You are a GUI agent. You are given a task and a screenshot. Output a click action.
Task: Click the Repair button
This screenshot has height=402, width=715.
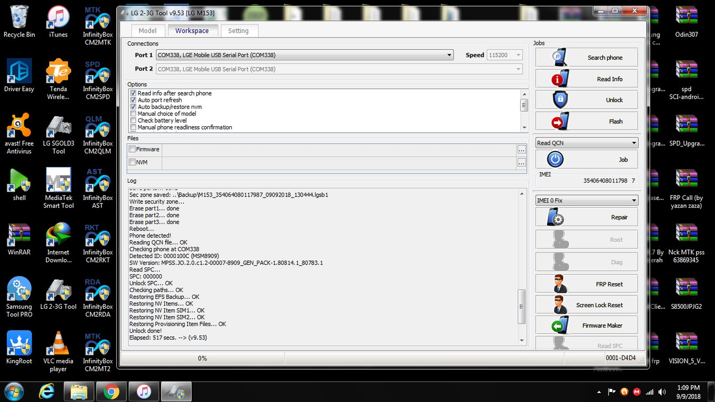pos(587,217)
